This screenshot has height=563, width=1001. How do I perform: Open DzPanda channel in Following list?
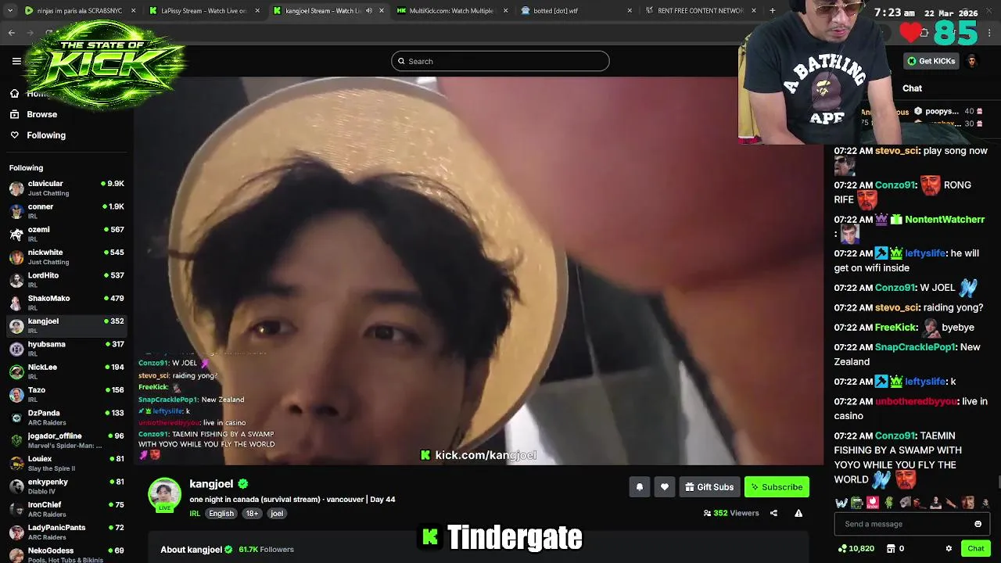(66, 418)
